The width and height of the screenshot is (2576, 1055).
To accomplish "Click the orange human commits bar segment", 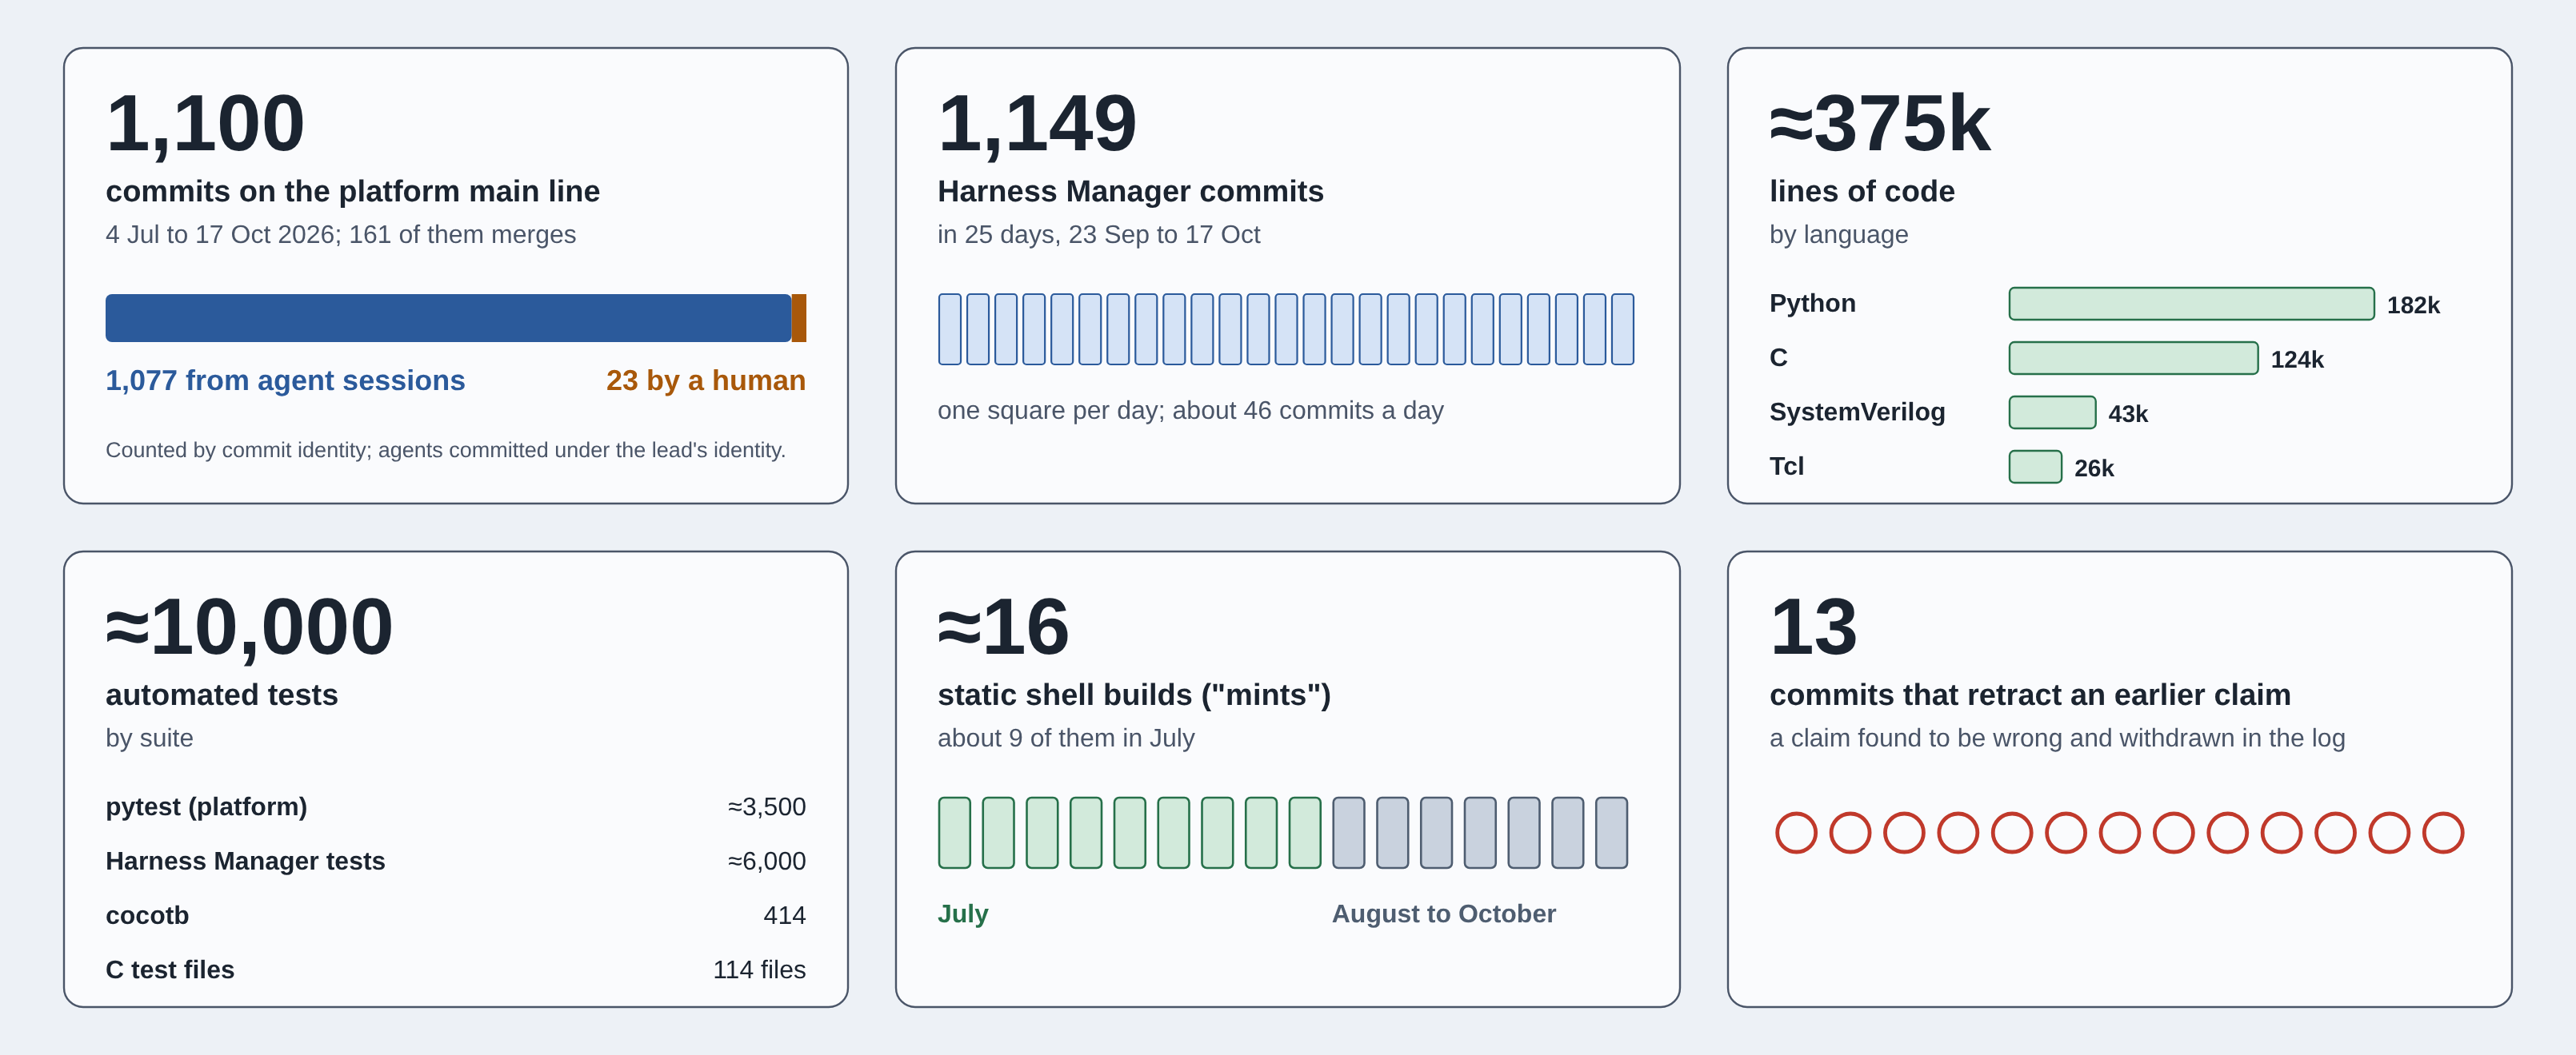I will 799,318.
